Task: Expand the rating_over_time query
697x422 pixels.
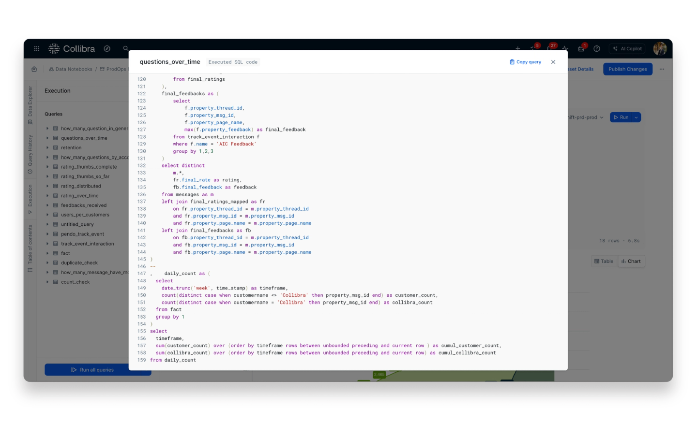Action: pos(47,196)
